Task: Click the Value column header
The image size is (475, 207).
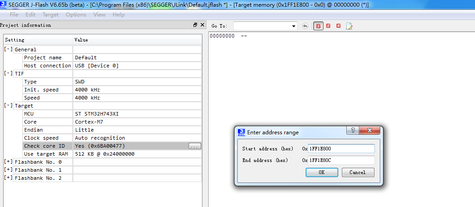Action: (x=137, y=40)
